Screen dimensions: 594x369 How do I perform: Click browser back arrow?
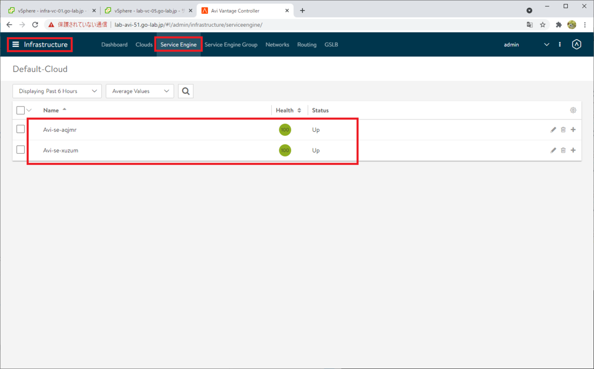9,24
